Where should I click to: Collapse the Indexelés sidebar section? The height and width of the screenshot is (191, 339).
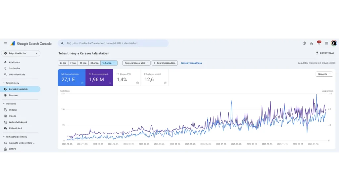coord(4,104)
